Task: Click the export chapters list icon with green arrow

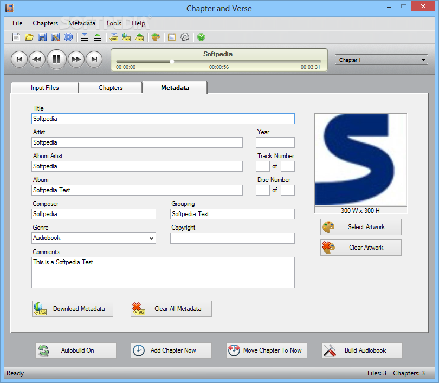Action: (x=98, y=37)
